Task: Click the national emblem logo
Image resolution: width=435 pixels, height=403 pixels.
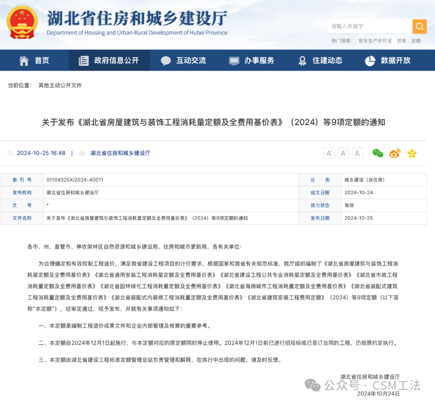Action: pos(22,23)
